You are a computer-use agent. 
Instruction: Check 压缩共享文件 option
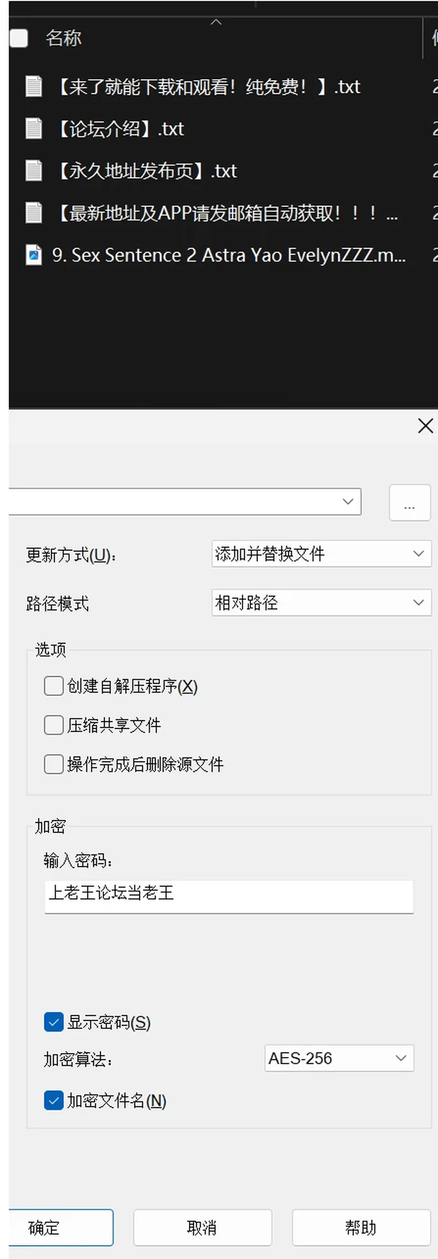(54, 725)
